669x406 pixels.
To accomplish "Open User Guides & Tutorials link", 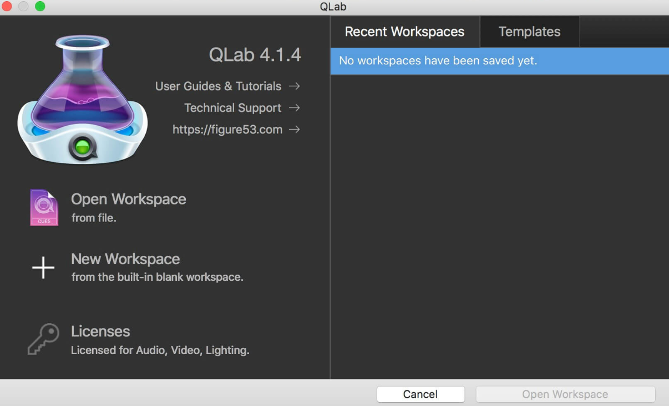I will (x=218, y=86).
